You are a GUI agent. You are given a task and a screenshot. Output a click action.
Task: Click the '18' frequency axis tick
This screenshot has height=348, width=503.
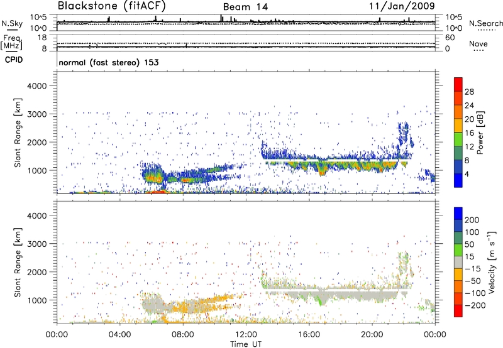pyautogui.click(x=42, y=38)
